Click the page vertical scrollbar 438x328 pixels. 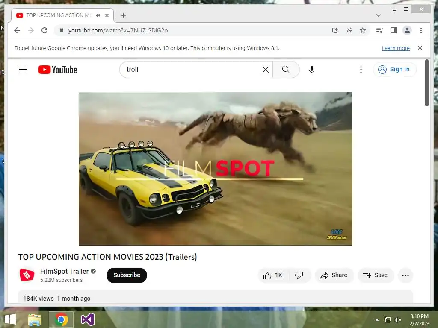[x=426, y=82]
